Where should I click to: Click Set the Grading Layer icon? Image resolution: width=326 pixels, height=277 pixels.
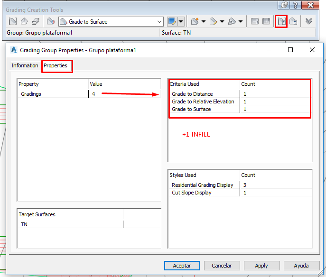point(36,21)
